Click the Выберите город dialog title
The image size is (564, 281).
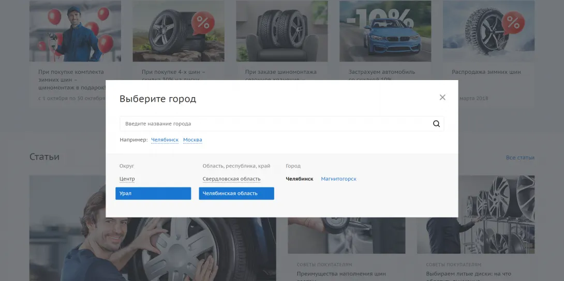pyautogui.click(x=158, y=99)
